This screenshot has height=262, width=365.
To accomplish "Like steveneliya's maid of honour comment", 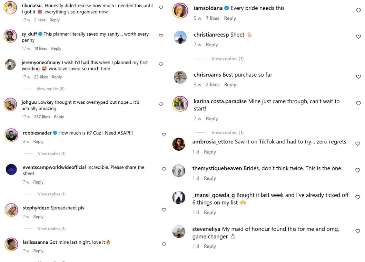I will 358,231.
